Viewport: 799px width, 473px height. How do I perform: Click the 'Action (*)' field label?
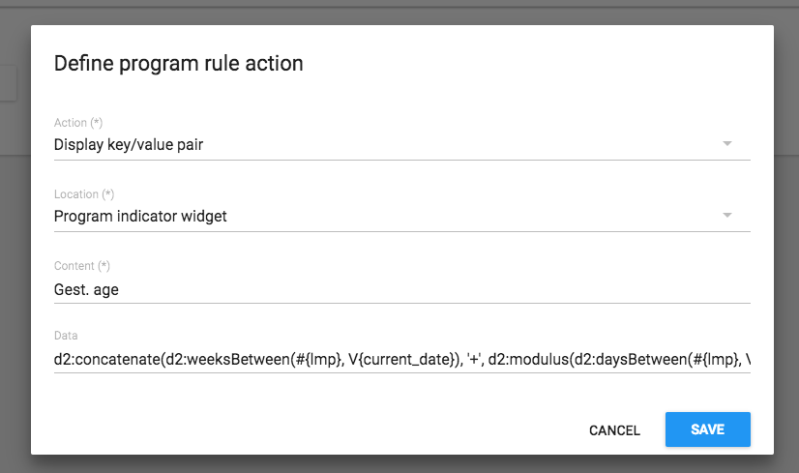(x=78, y=123)
